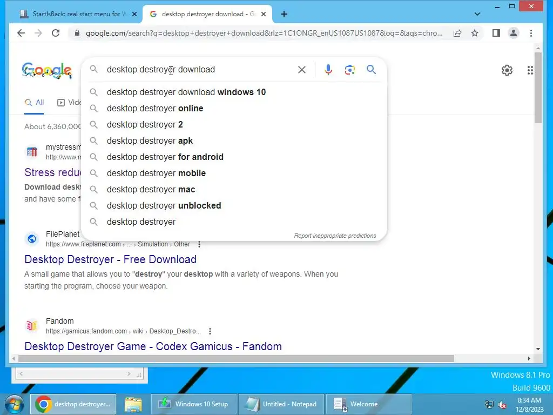Start voice search with microphone
Screen dimensions: 553x415
(x=328, y=70)
